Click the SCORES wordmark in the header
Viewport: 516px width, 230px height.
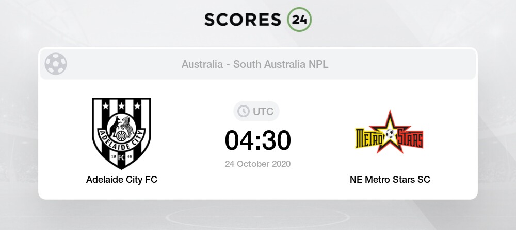pyautogui.click(x=243, y=20)
